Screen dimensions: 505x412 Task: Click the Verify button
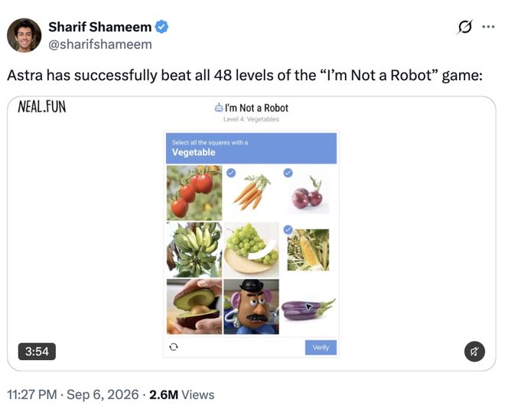[321, 347]
